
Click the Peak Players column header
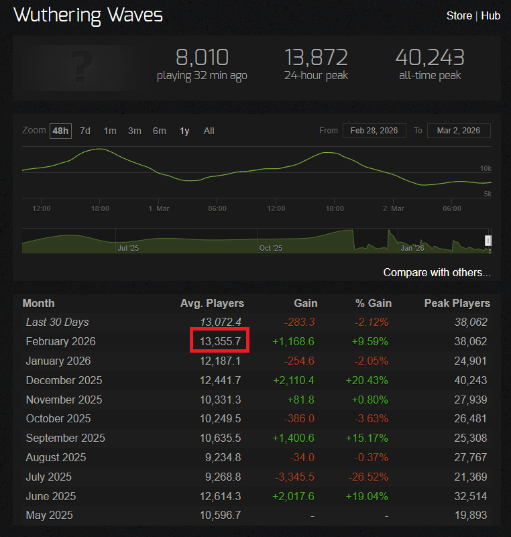point(457,304)
